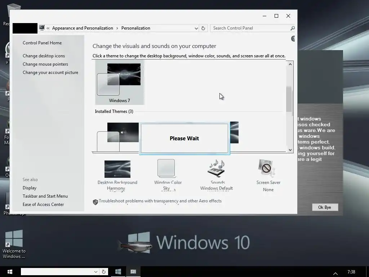Click Ok Bye in the background window
Screen dimensions: 369x277
click(x=325, y=207)
